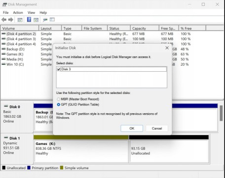Viewport: 225px width, 178px height.
Task: Maximize the Disk Management window
Action: click(203, 4)
